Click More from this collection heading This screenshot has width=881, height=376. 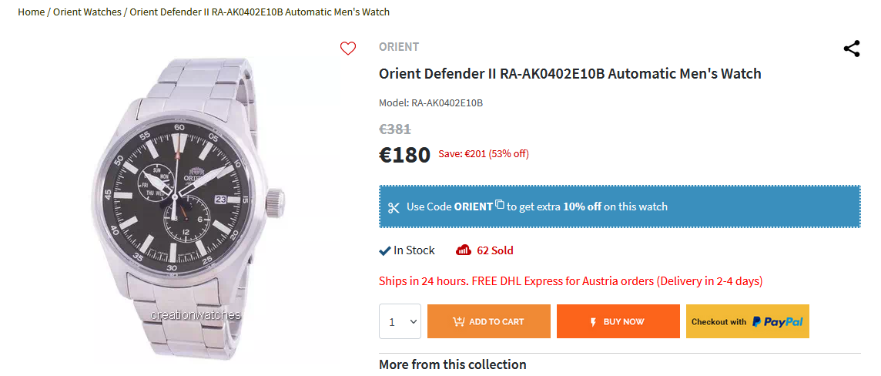pyautogui.click(x=453, y=364)
